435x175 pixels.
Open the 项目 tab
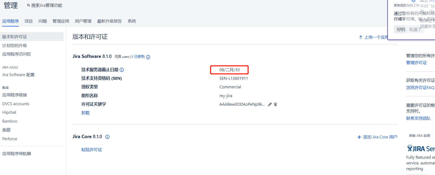tap(28, 21)
